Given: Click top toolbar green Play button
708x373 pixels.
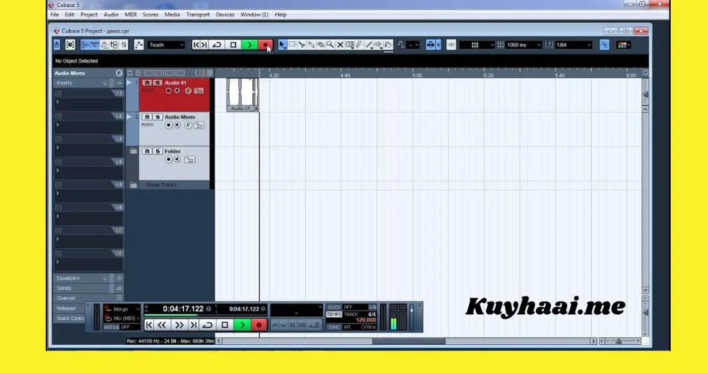Looking at the screenshot, I should pyautogui.click(x=249, y=44).
